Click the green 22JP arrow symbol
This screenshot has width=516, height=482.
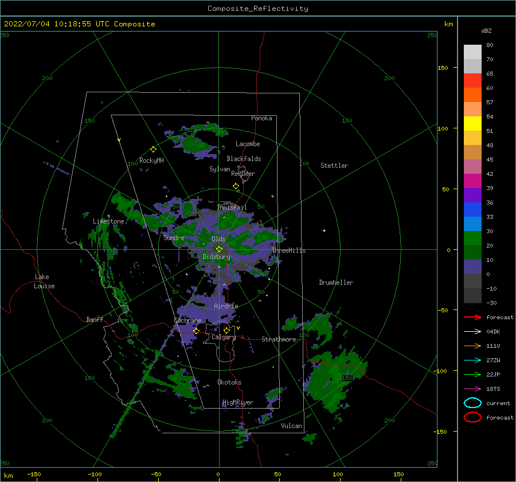coord(472,374)
